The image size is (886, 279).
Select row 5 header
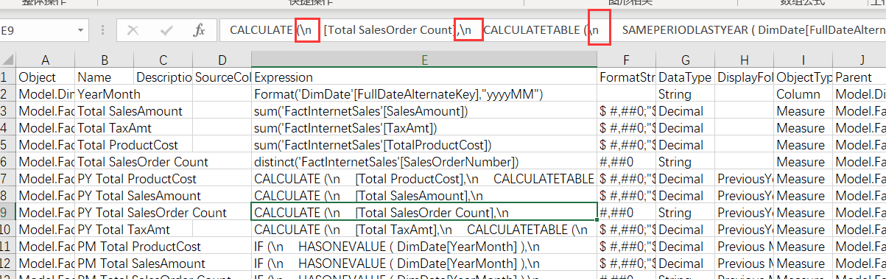coord(8,145)
